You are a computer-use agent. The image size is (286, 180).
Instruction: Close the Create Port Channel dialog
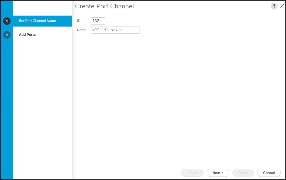coord(282,6)
